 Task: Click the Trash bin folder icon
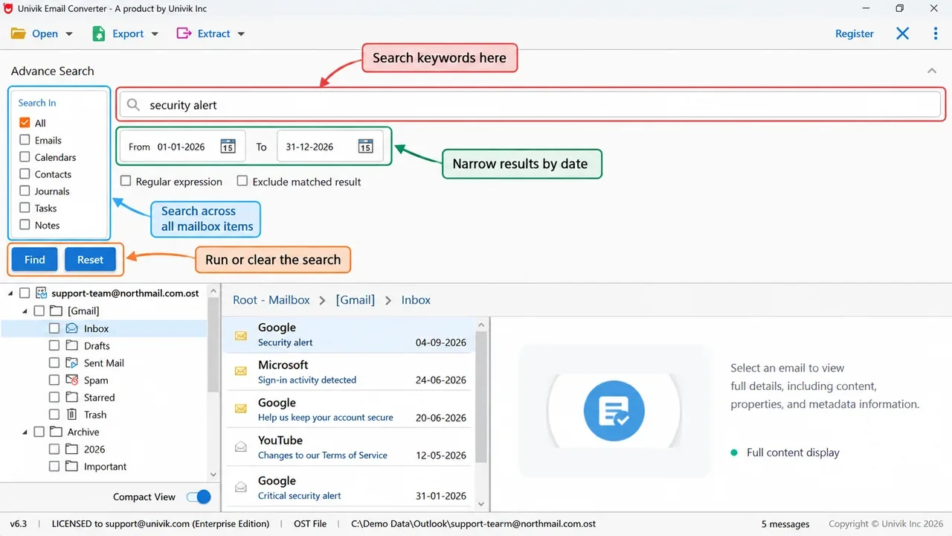[71, 415]
